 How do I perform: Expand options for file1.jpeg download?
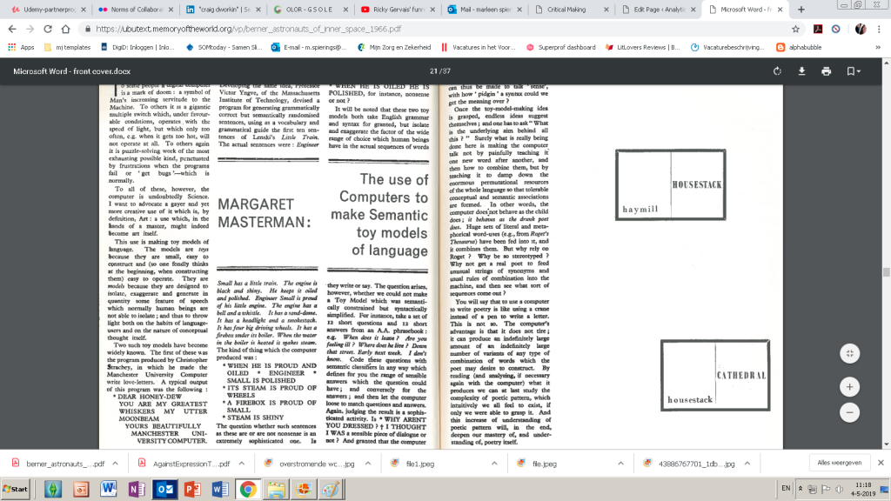pyautogui.click(x=494, y=464)
